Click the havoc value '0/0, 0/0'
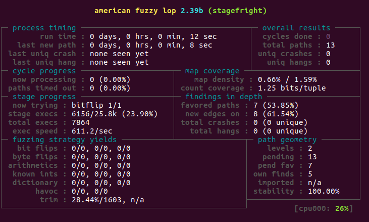The width and height of the screenshot is (369, 222). (x=90, y=191)
